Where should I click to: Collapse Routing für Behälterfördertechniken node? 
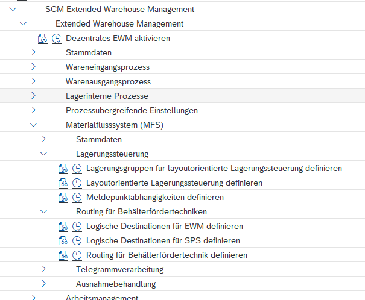[44, 211]
